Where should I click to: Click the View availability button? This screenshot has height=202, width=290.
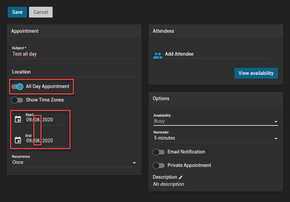click(x=256, y=73)
